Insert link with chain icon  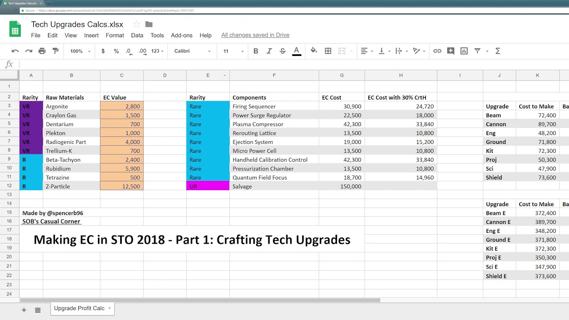tap(437, 51)
